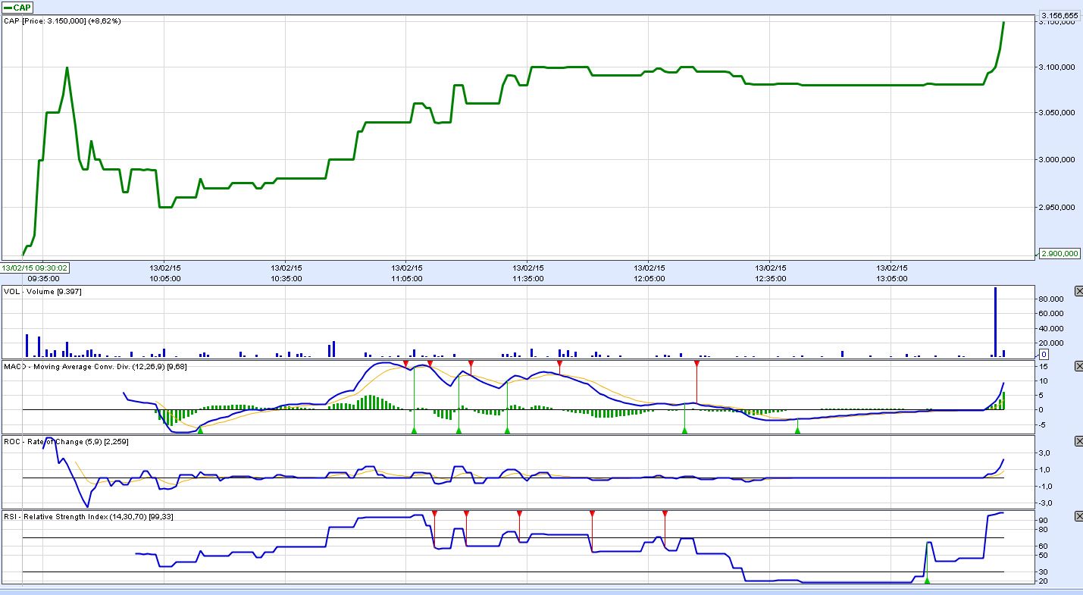Click the only green buy marker in RSI panel
The image size is (1083, 595).
tap(927, 581)
